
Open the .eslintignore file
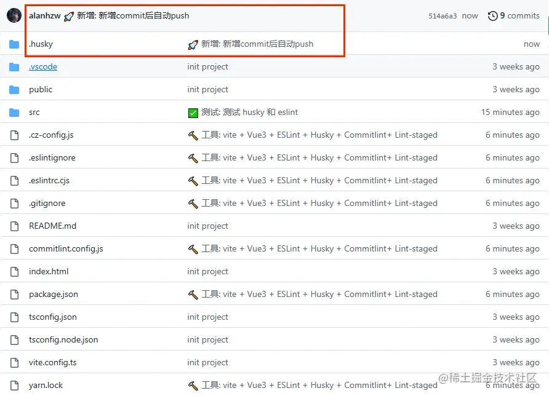[52, 158]
